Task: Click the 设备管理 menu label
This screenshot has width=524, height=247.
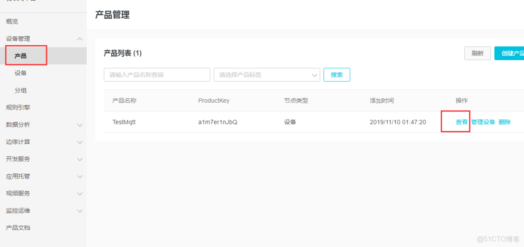Action: coord(18,39)
